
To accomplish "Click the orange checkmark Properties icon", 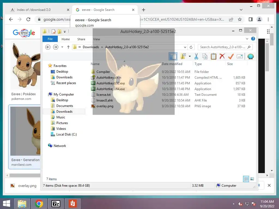I will pos(231,57).
